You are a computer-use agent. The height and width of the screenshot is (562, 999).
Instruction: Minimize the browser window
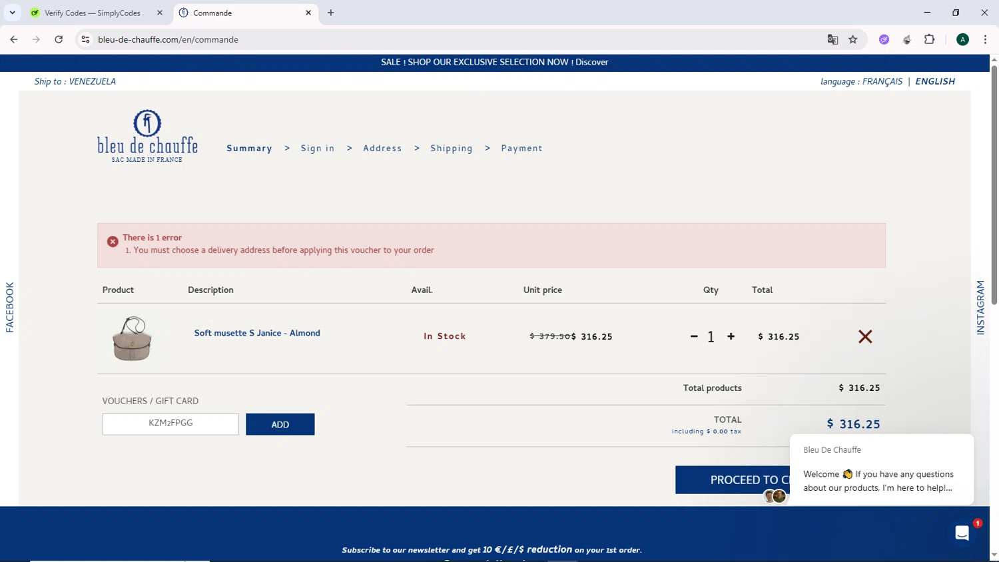click(x=927, y=13)
